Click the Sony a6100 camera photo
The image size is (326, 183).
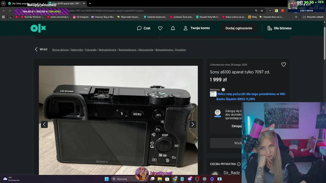pyautogui.click(x=118, y=120)
